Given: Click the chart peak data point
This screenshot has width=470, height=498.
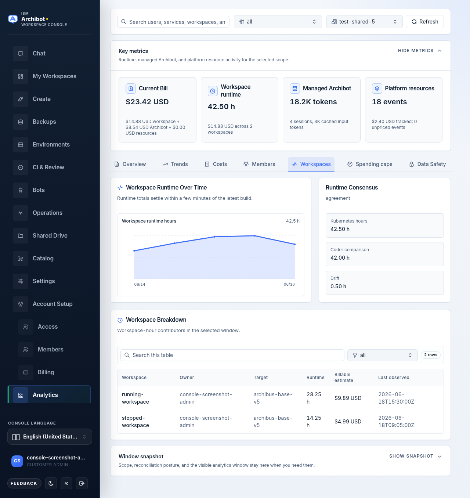Looking at the screenshot, I should click(255, 236).
